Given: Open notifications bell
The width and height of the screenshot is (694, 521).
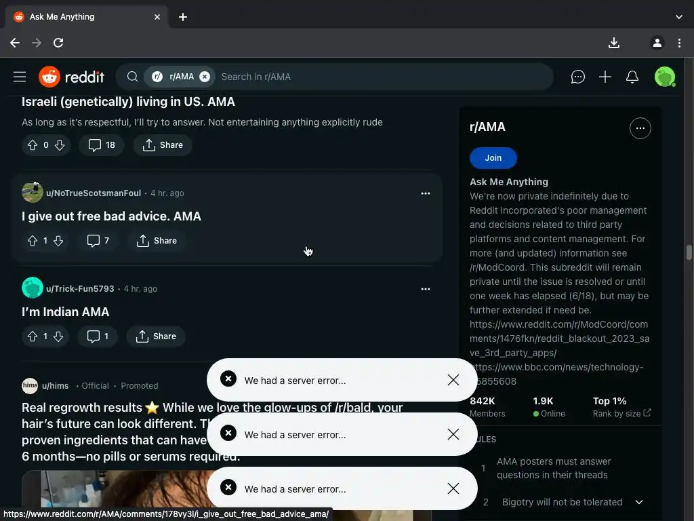Looking at the screenshot, I should pyautogui.click(x=632, y=77).
